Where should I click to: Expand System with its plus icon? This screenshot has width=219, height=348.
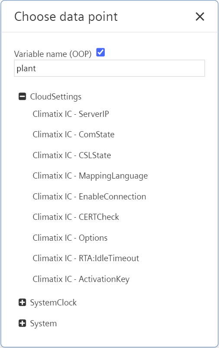pyautogui.click(x=23, y=323)
